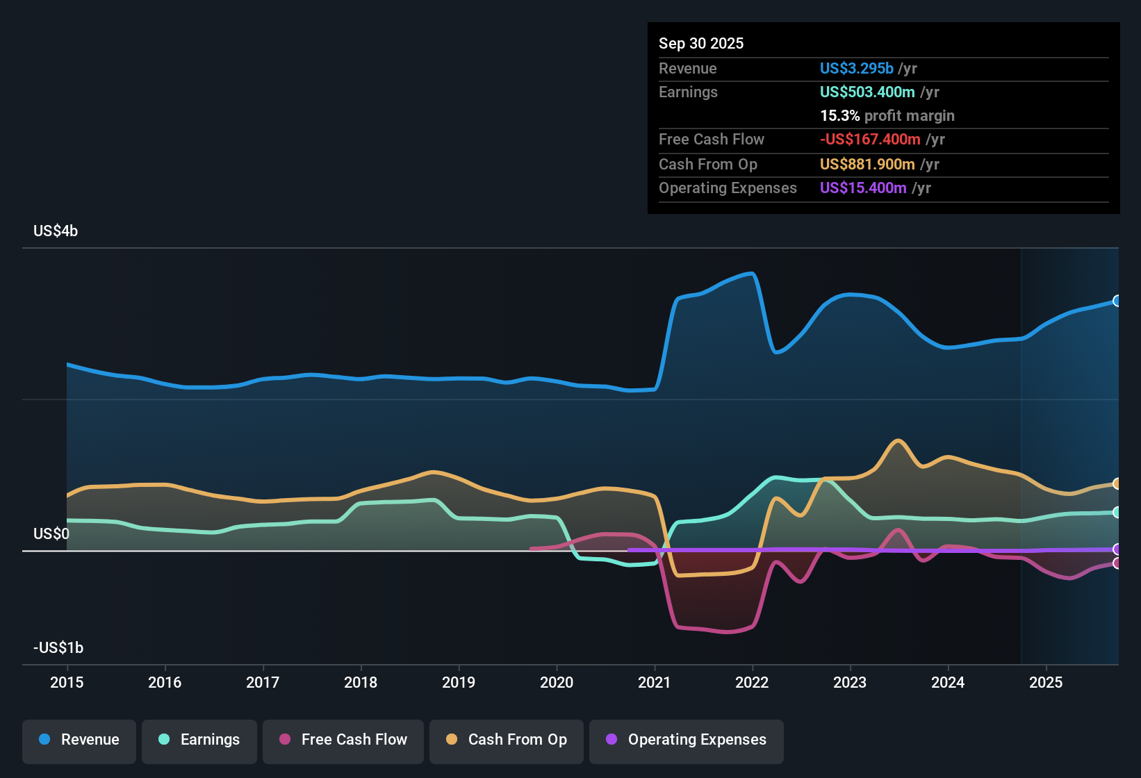Select the Cash From Op legend label

[517, 739]
